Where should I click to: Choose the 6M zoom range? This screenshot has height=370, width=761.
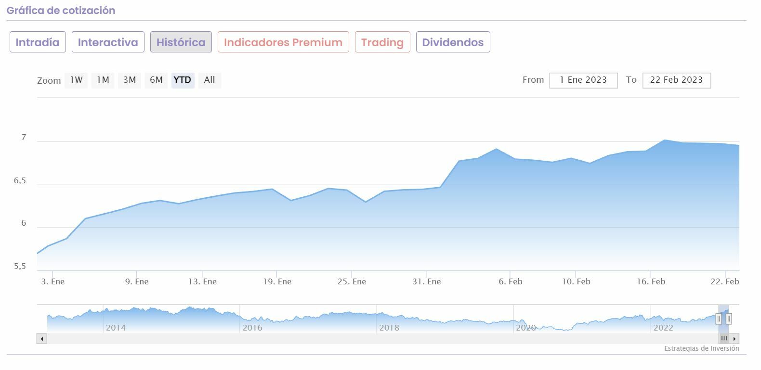pyautogui.click(x=156, y=80)
